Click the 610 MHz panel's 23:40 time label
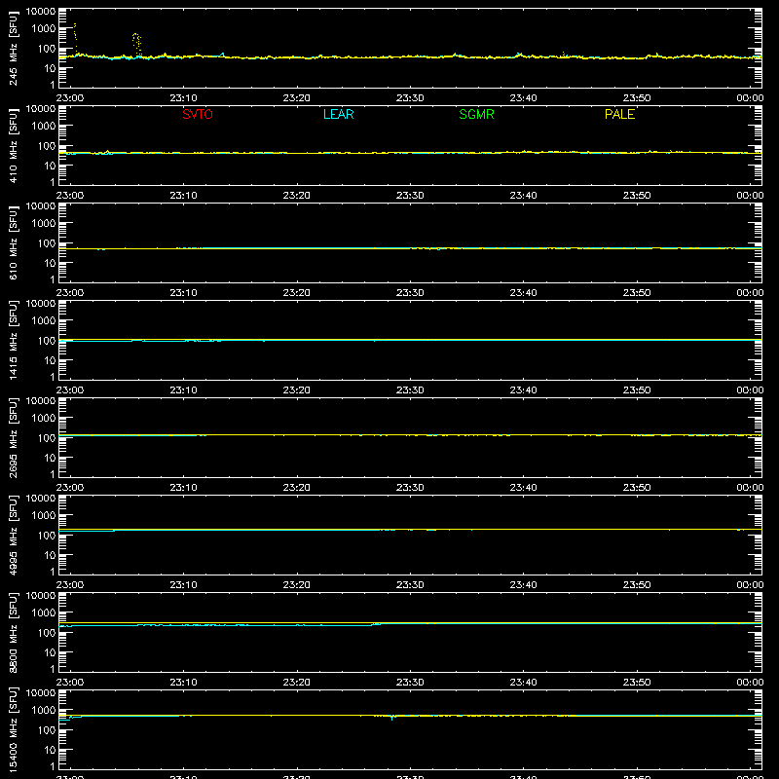This screenshot has height=779, width=779. click(523, 293)
